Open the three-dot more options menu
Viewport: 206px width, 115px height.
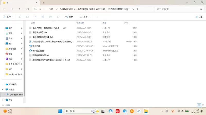[96, 17]
